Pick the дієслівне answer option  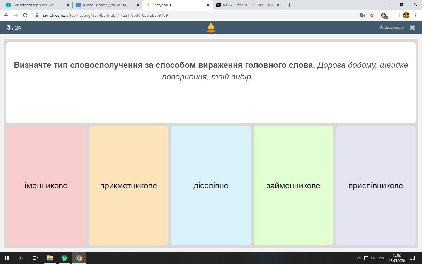click(211, 185)
